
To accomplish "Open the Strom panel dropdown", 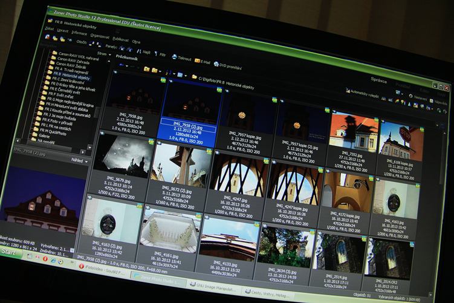I will (x=103, y=53).
